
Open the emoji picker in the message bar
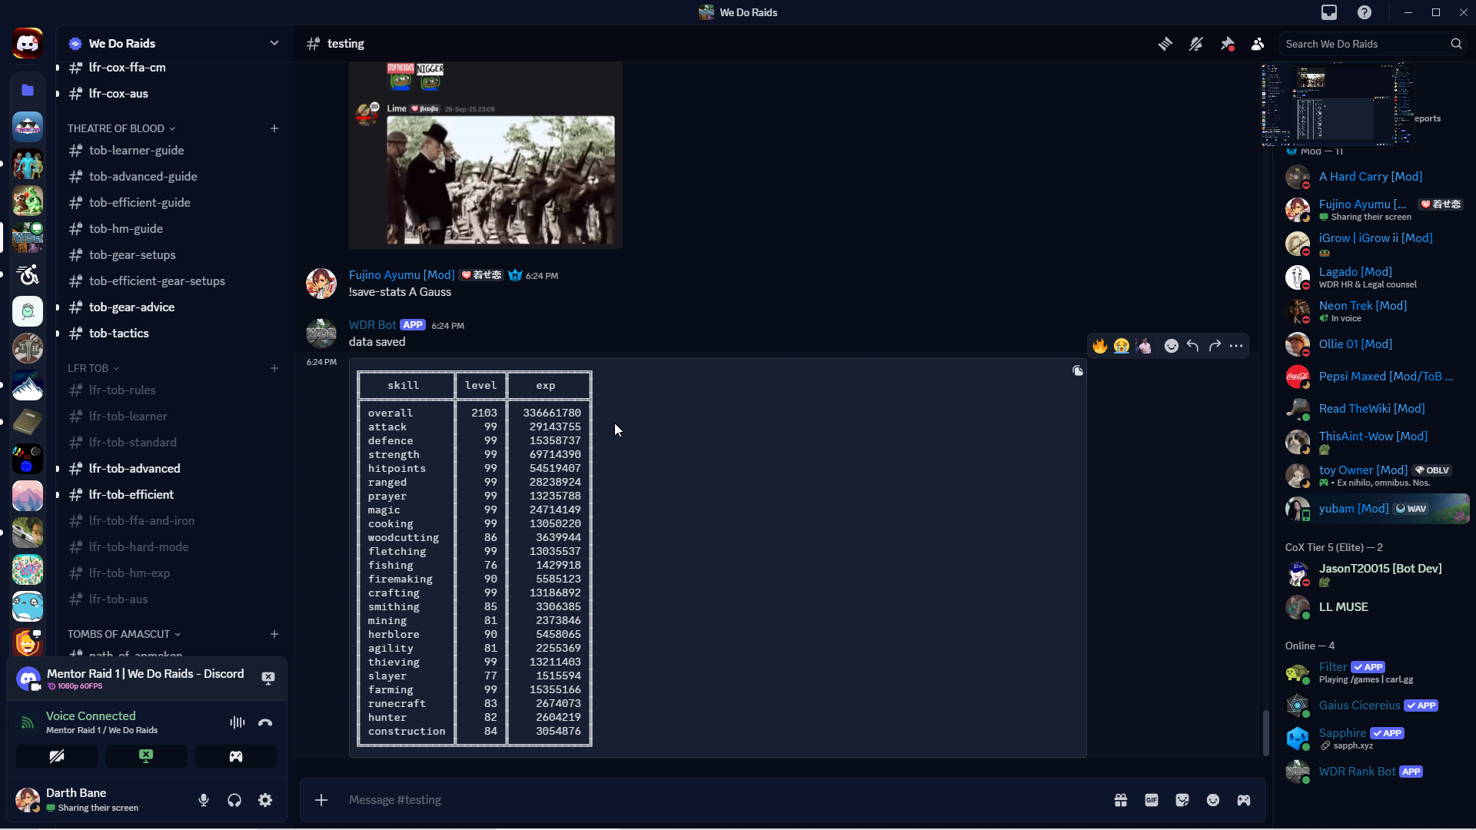pos(1213,800)
